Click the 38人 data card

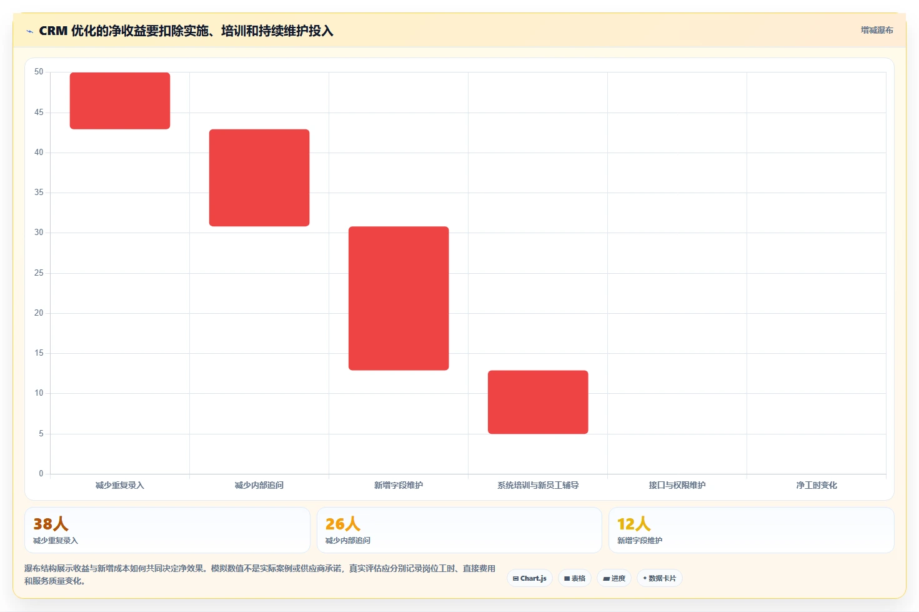click(x=167, y=530)
